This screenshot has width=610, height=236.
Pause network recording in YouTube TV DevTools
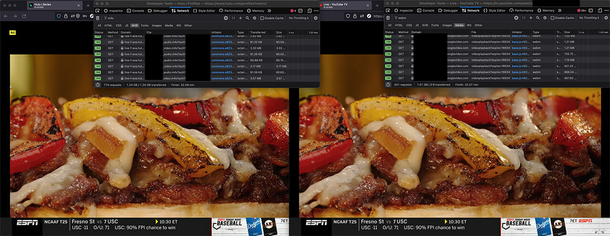click(524, 18)
